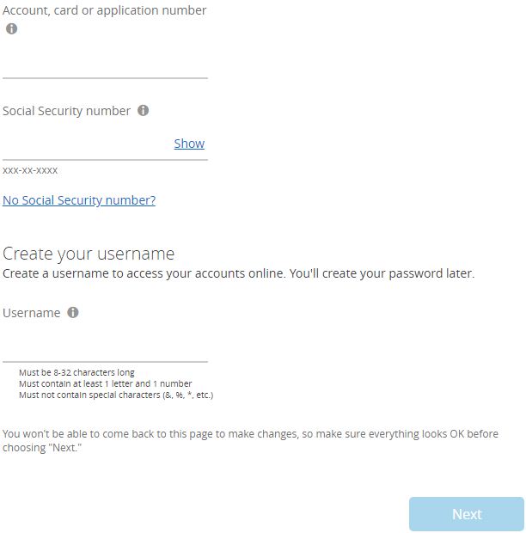Open info icon beside Social Security number
Screen dimensions: 526x533
[143, 111]
